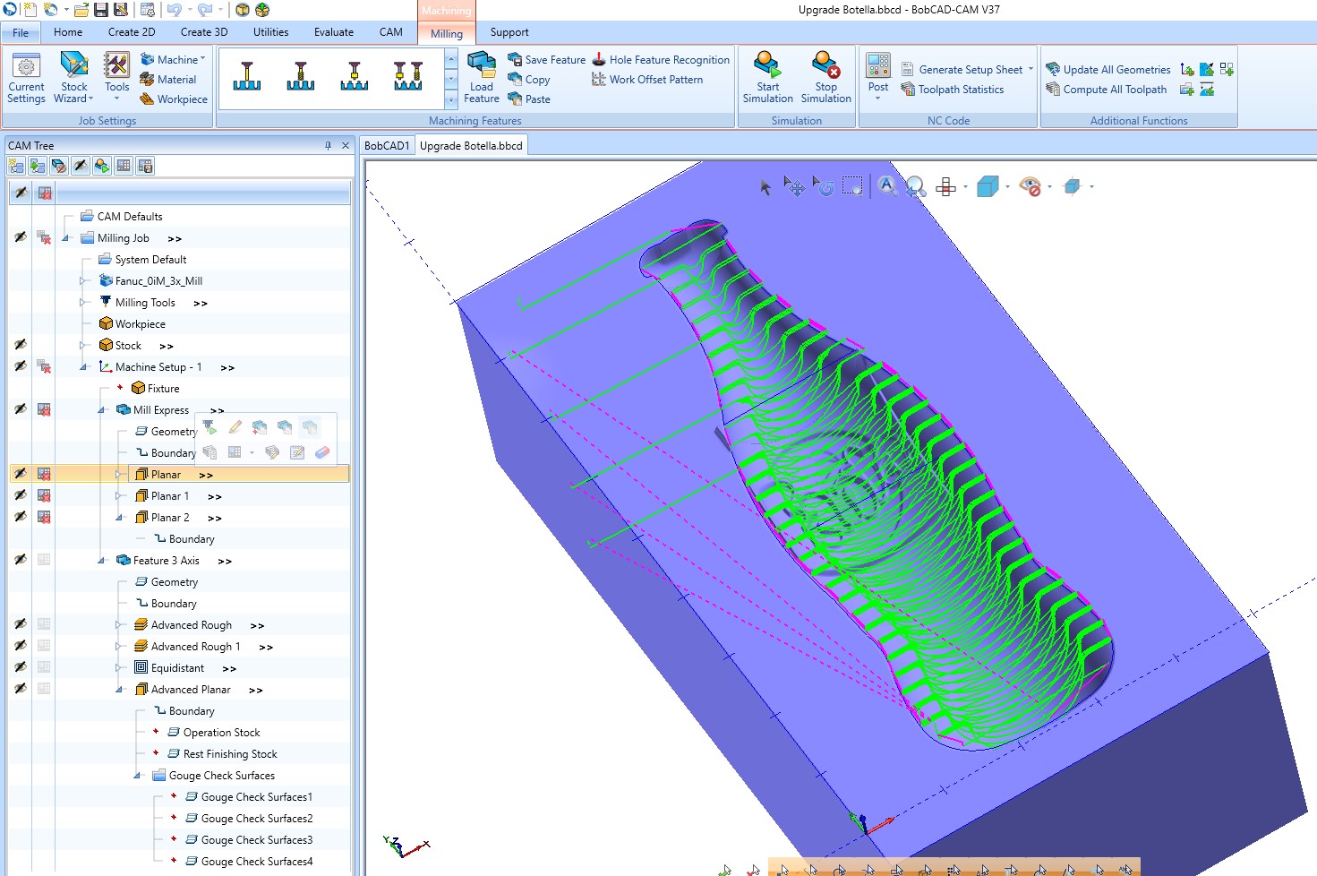
Task: Toggle visibility eye for Stock row
Action: click(x=21, y=345)
